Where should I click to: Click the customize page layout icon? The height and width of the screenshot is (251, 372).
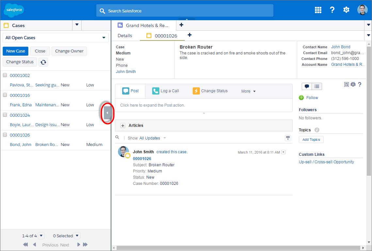[347, 84]
